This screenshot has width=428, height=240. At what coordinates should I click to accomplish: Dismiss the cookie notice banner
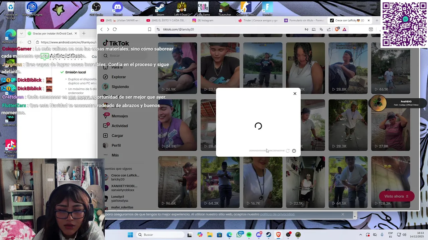click(x=343, y=214)
